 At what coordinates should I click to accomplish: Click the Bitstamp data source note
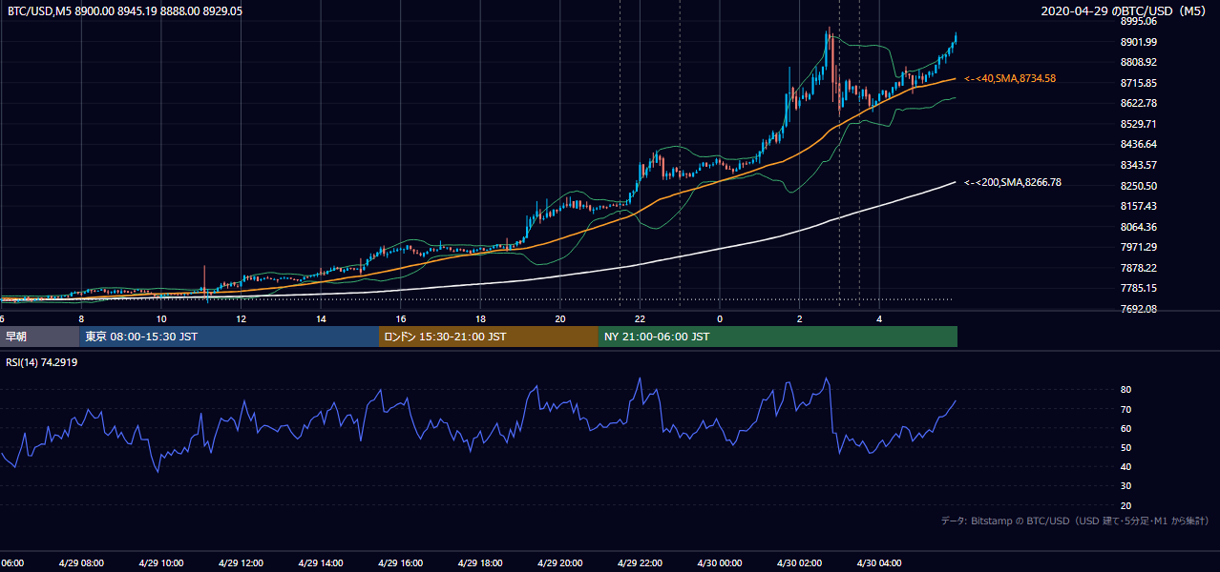(x=1075, y=521)
